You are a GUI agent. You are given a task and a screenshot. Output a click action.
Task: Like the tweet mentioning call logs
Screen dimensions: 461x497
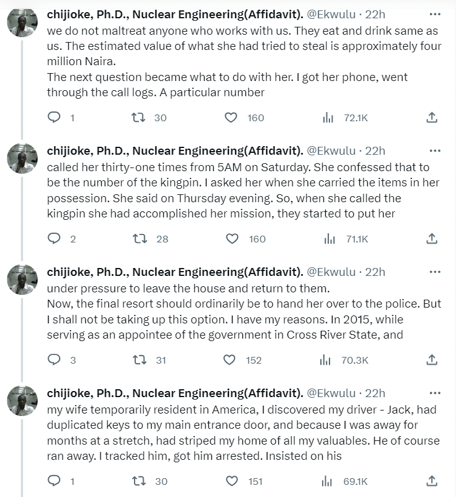pyautogui.click(x=231, y=118)
